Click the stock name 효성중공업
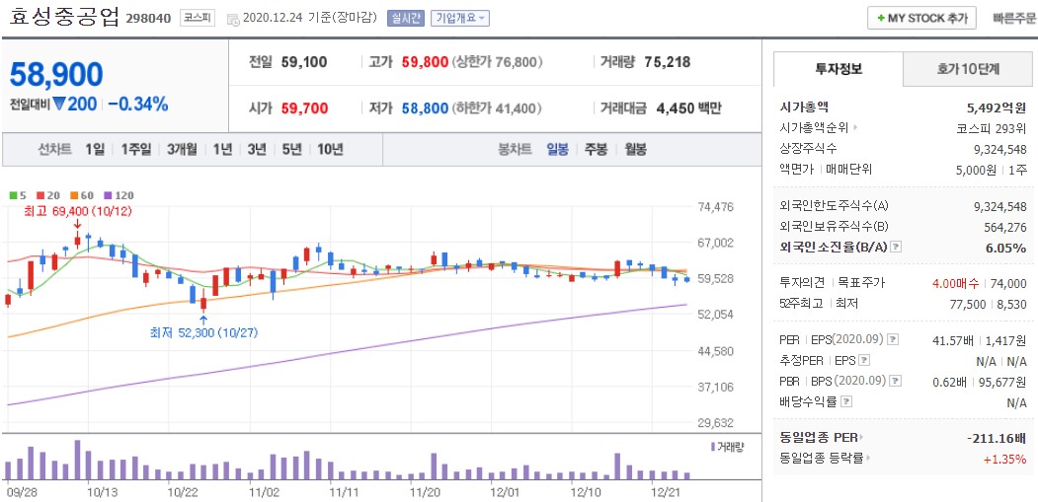Image resolution: width=1038 pixels, height=502 pixels. [64, 18]
